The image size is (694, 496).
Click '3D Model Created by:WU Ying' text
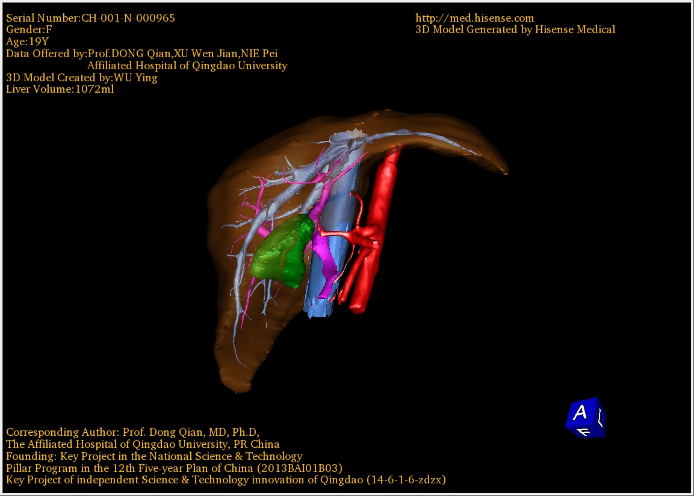point(81,78)
